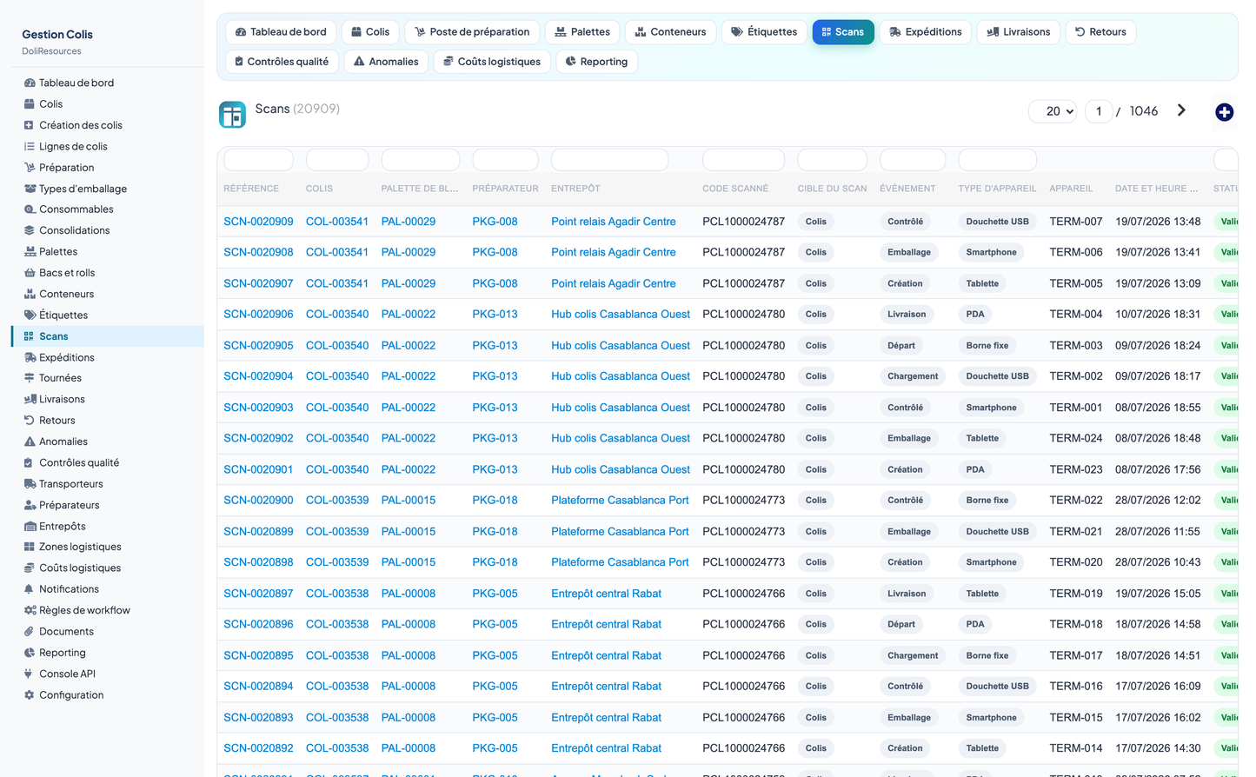Open Entrepôt central Rabat link in row SCN-0020894
Viewport: 1256px width, 777px height.
click(606, 687)
